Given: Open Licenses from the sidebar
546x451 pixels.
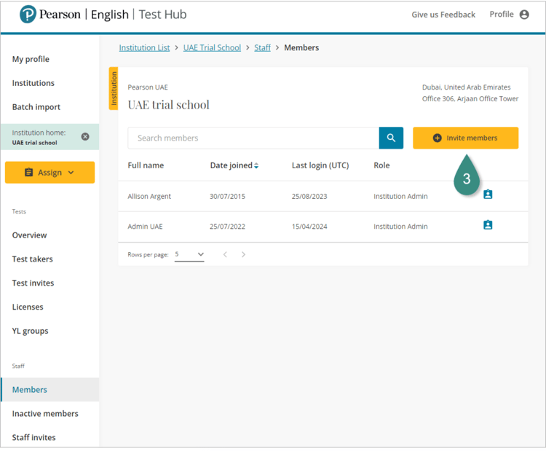Looking at the screenshot, I should (28, 307).
